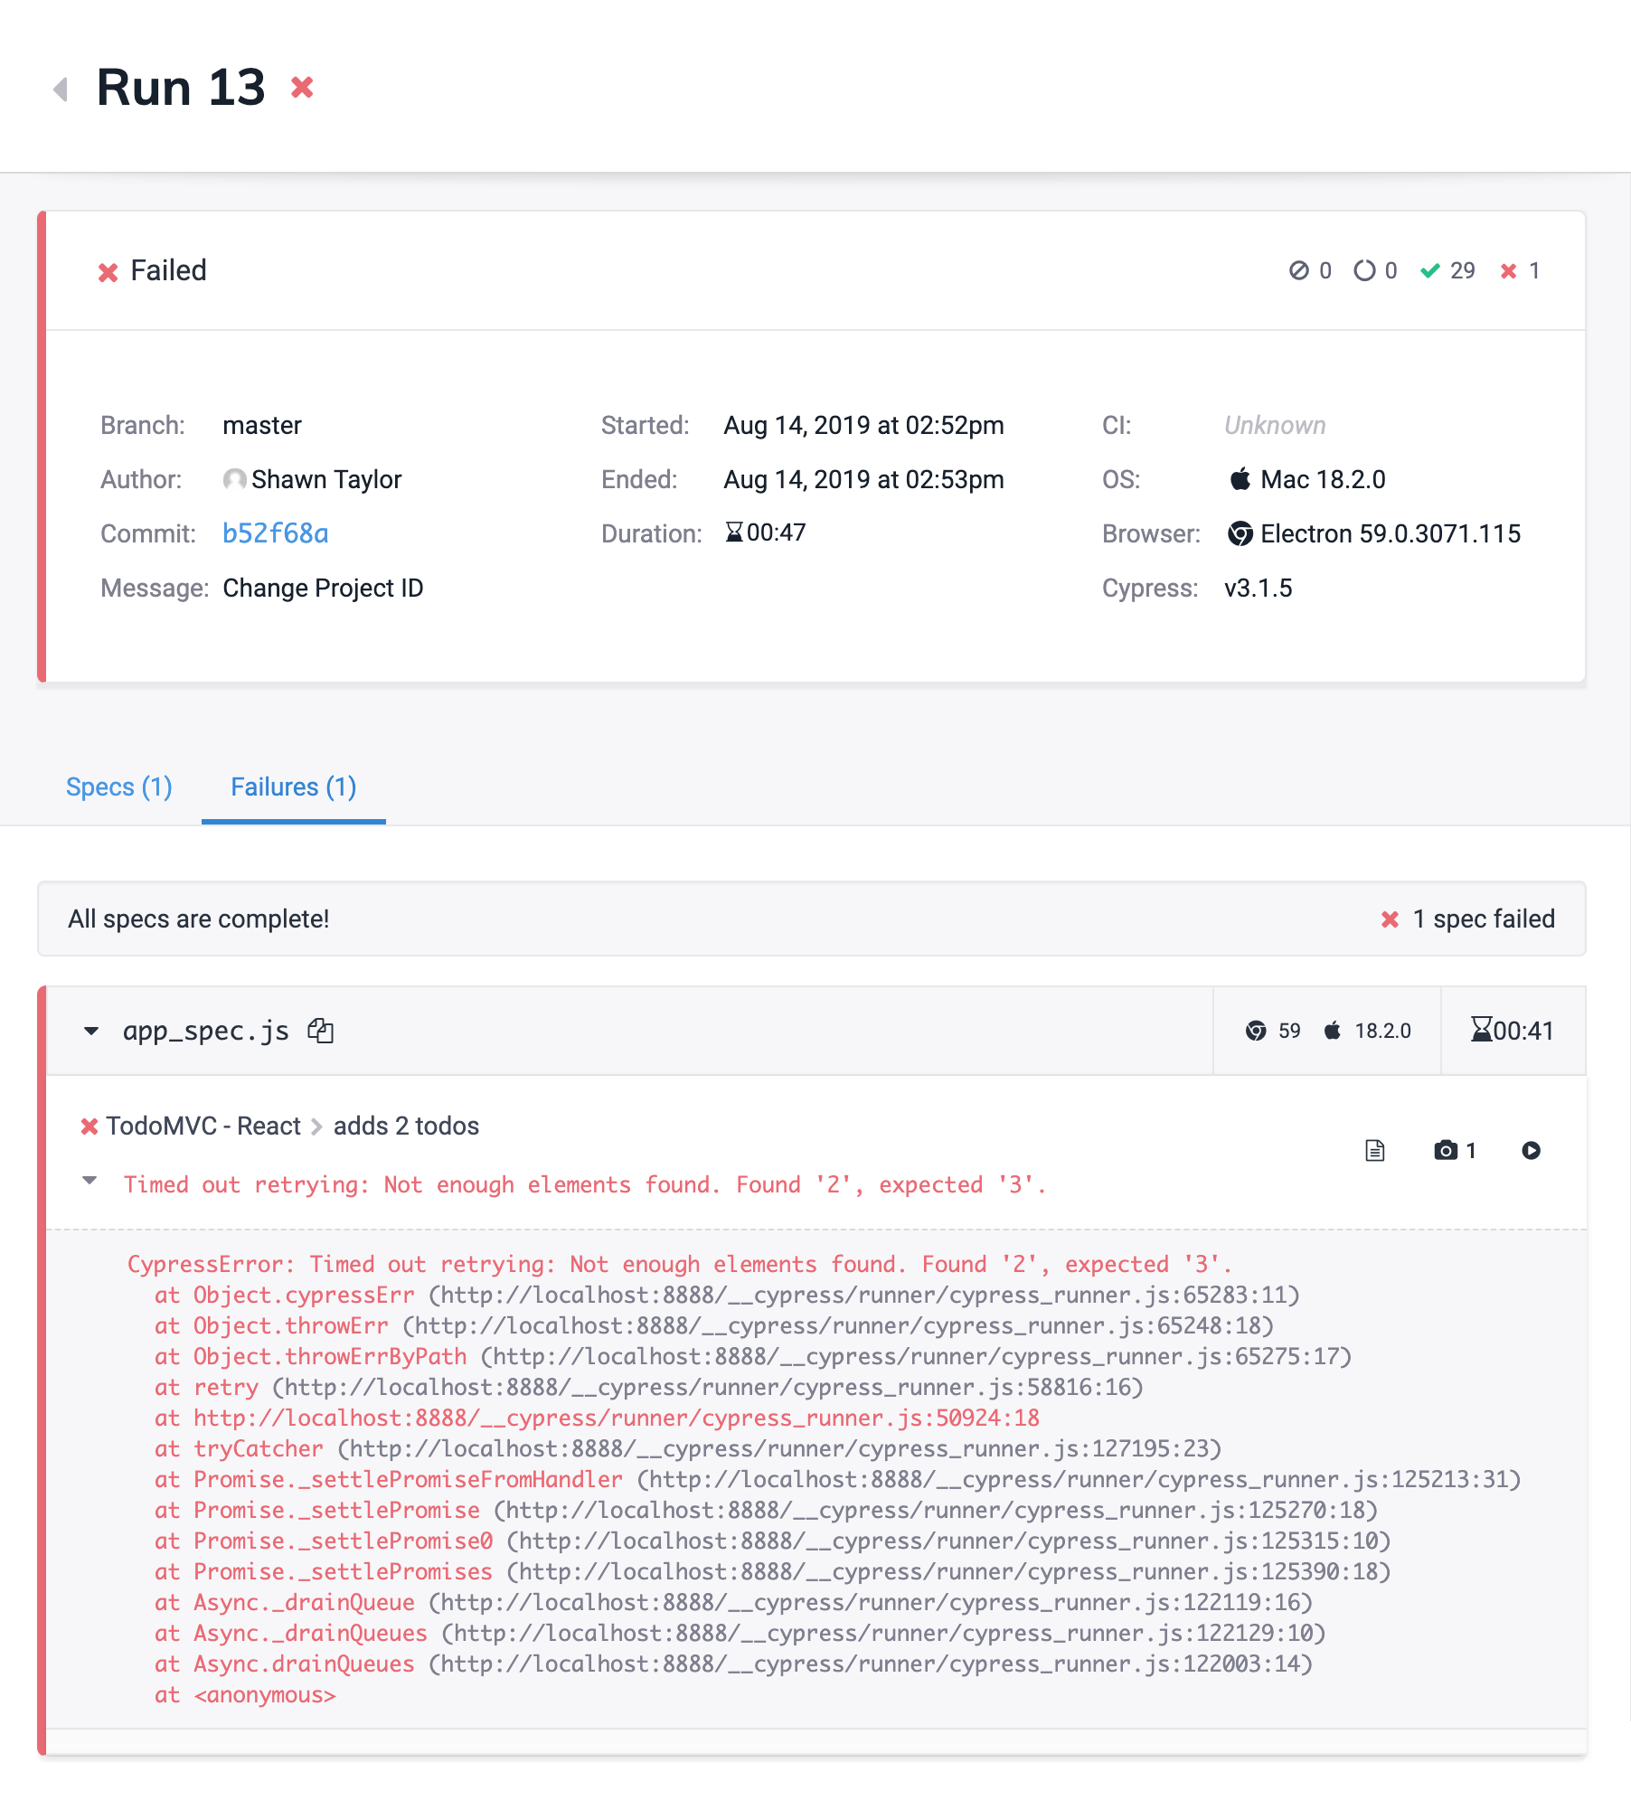Image resolution: width=1631 pixels, height=1819 pixels.
Task: Copy the app_spec.js spec name
Action: click(321, 1030)
